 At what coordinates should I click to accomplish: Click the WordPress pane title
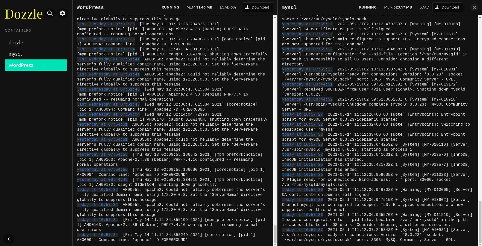click(x=90, y=7)
